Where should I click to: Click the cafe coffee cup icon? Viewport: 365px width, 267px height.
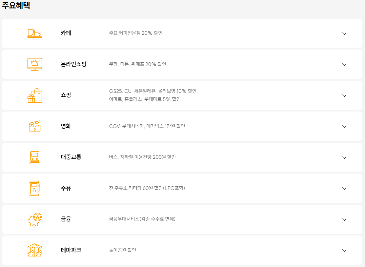click(x=34, y=33)
